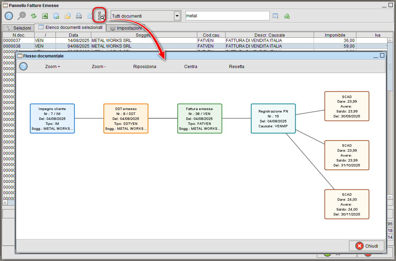Open the search magnifier tool
Screen dimensions: 396x261
pos(22,16)
